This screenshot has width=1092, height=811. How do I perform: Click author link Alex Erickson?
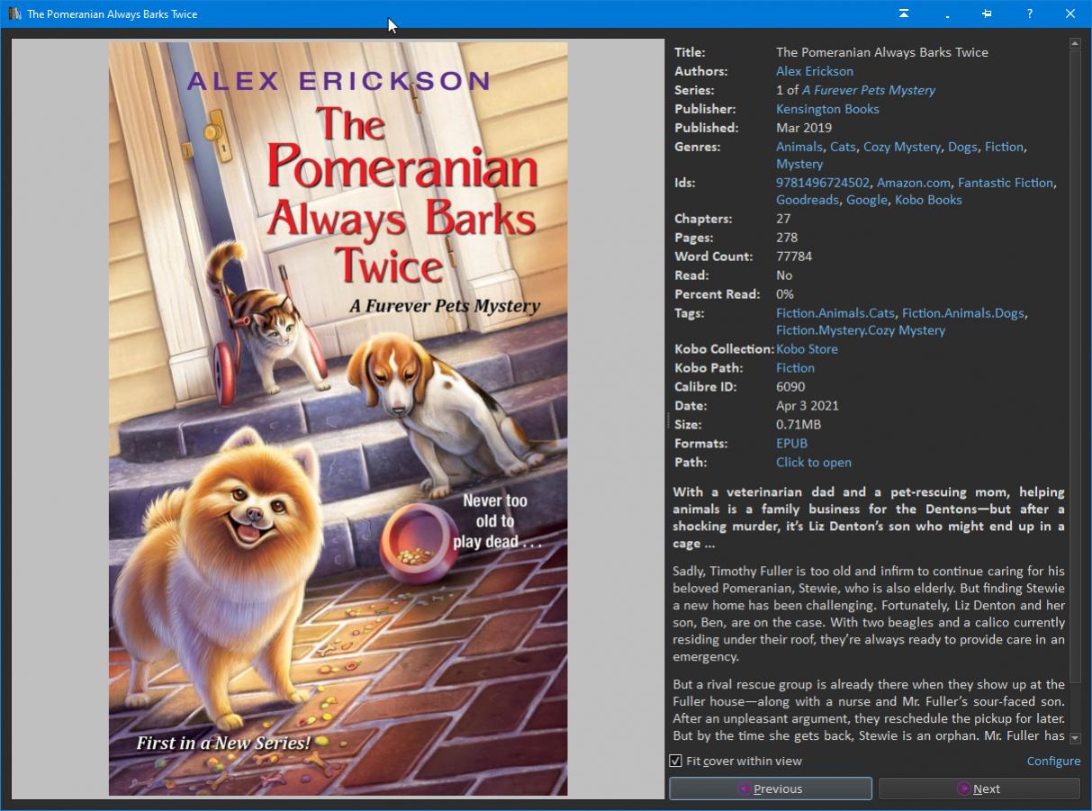click(814, 71)
